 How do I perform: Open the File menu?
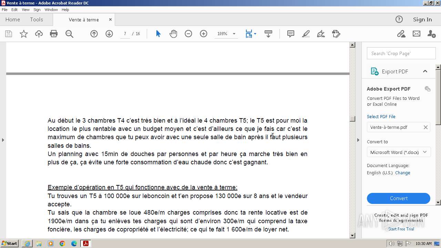[x=4, y=10]
